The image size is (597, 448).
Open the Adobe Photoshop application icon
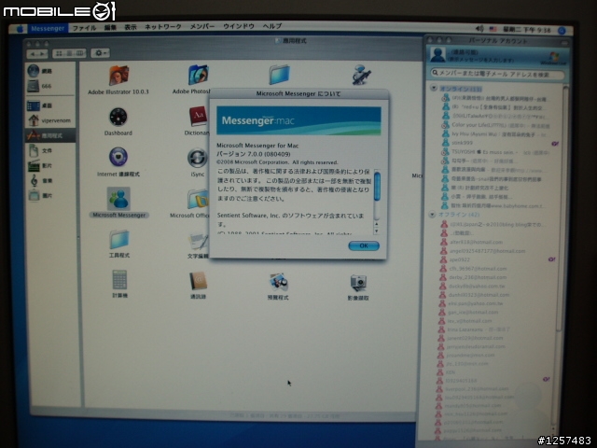[198, 75]
